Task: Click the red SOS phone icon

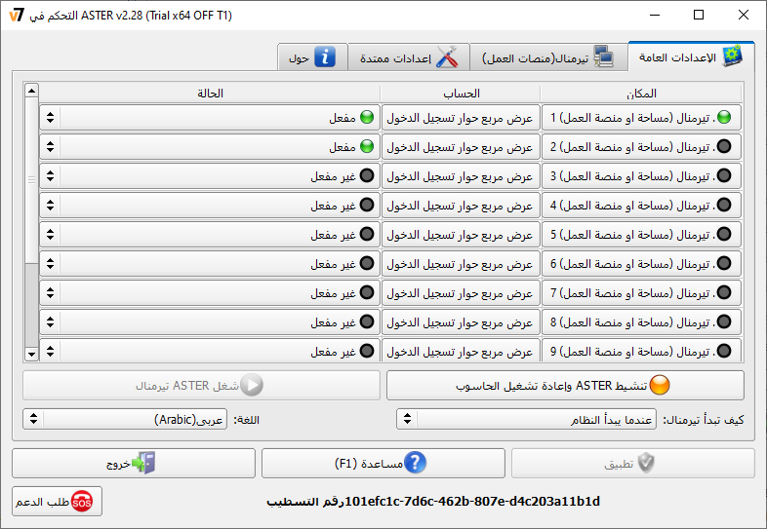Action: (x=82, y=501)
